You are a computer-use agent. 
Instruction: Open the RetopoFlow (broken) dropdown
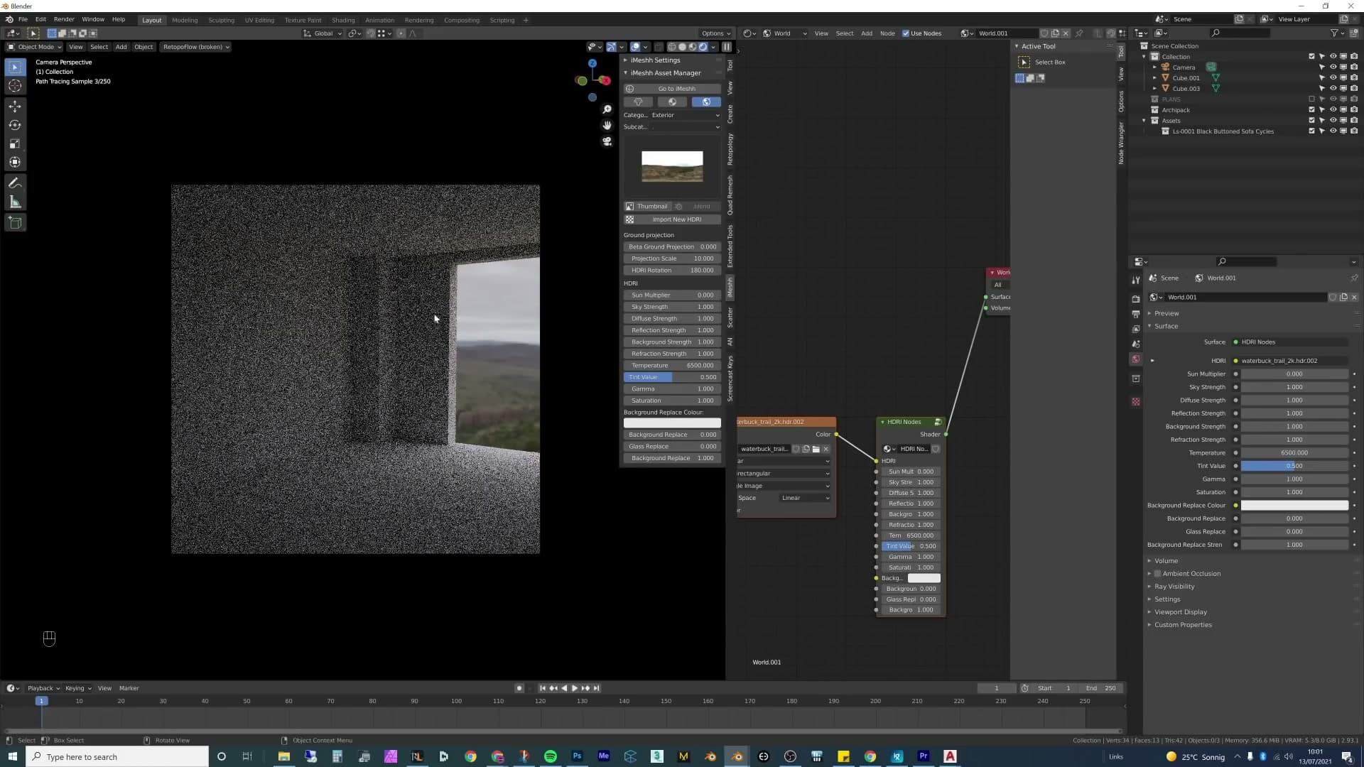pyautogui.click(x=196, y=47)
